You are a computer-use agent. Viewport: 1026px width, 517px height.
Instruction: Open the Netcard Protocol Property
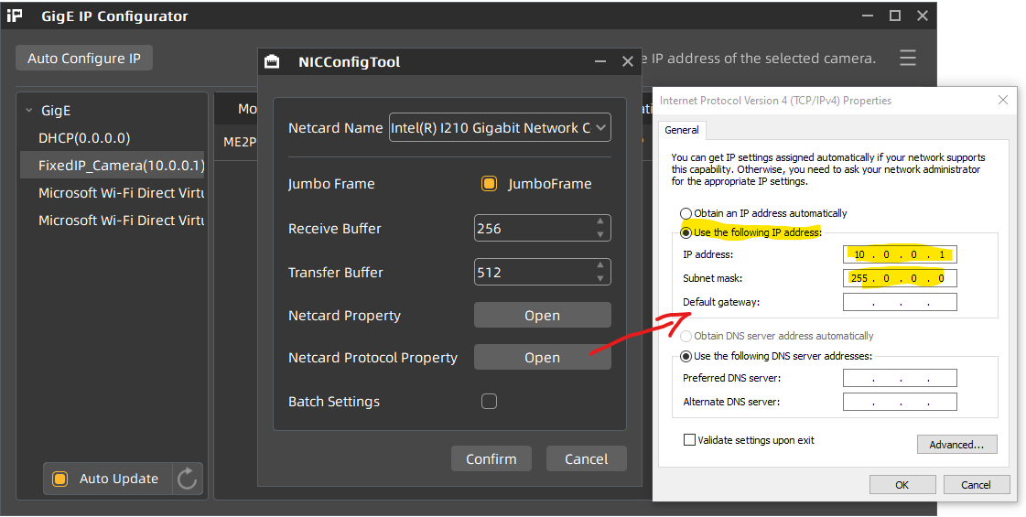542,358
